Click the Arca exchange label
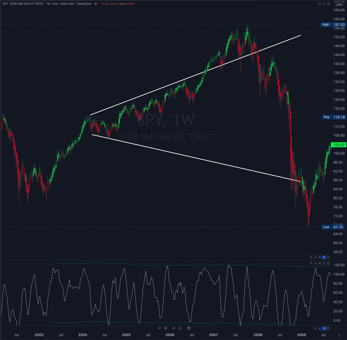The height and width of the screenshot is (340, 347). point(55,4)
